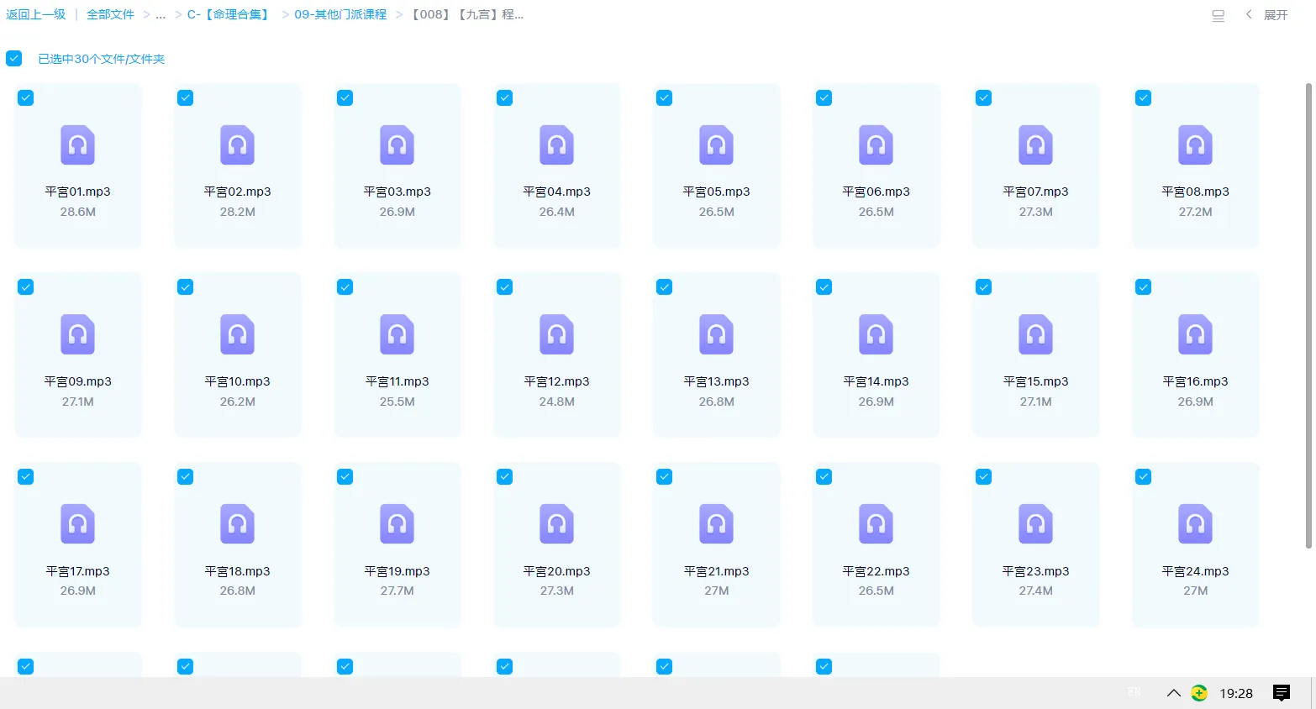This screenshot has width=1316, height=709.
Task: Click size label 27.7M of 平宫19.mp3
Action: pyautogui.click(x=397, y=591)
